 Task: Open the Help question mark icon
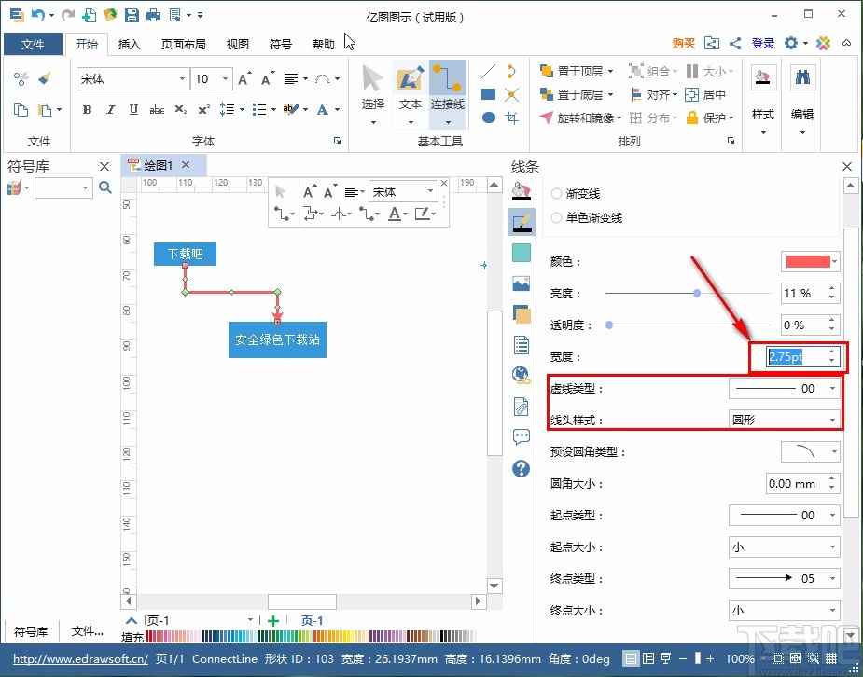tap(521, 468)
